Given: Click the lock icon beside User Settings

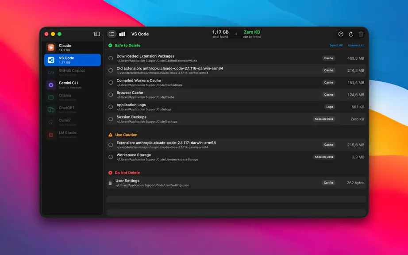Looking at the screenshot, I should (110, 183).
